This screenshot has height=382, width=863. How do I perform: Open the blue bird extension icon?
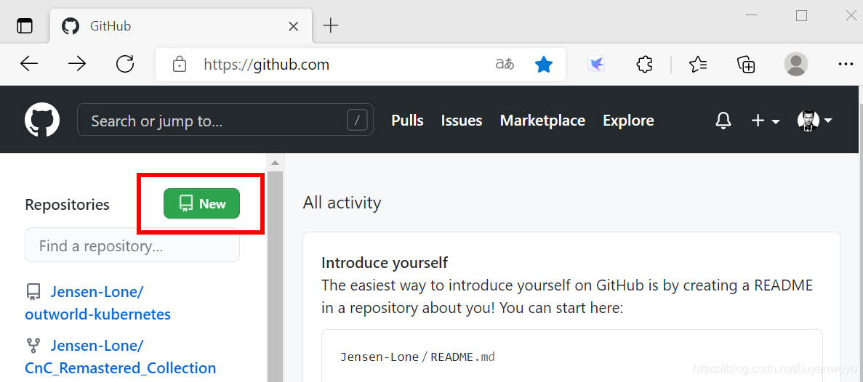click(596, 65)
